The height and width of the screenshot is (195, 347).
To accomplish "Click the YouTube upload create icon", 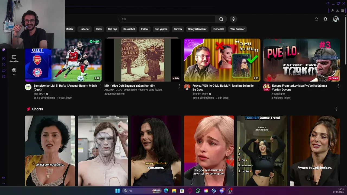I will click(317, 19).
